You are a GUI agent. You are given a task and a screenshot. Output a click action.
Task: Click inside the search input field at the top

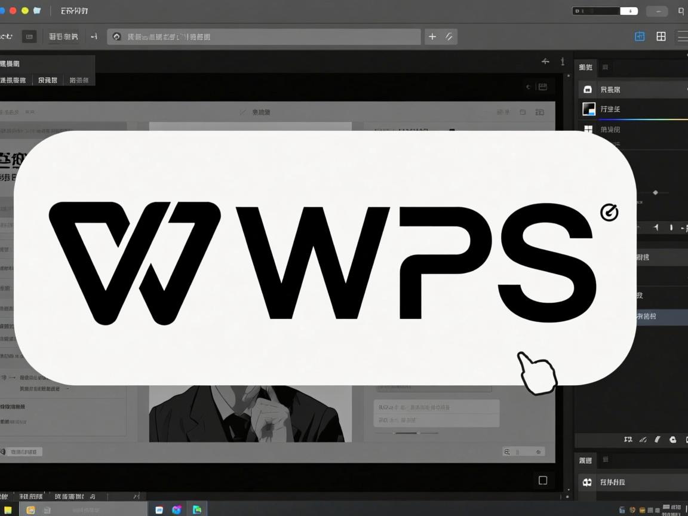click(x=263, y=36)
